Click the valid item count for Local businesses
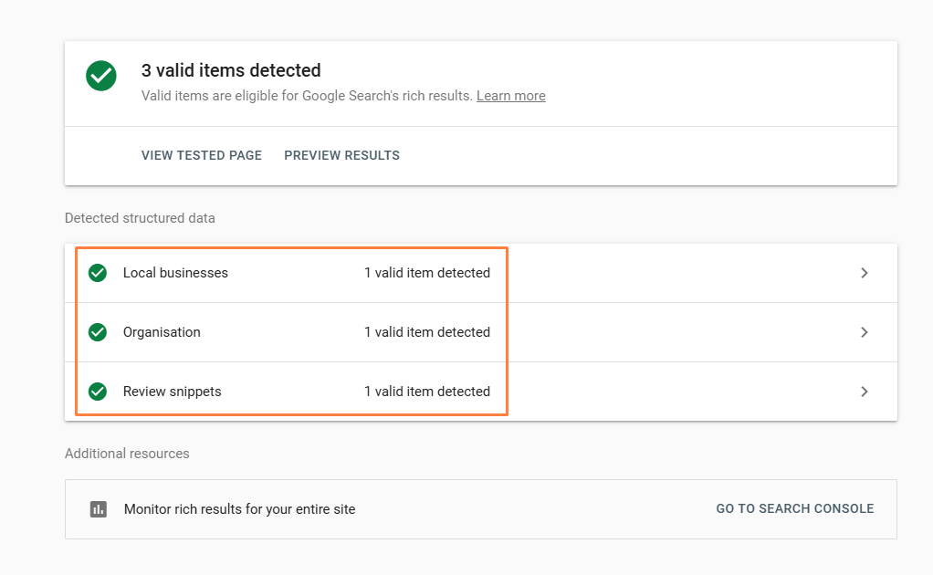The height and width of the screenshot is (575, 933). [426, 273]
